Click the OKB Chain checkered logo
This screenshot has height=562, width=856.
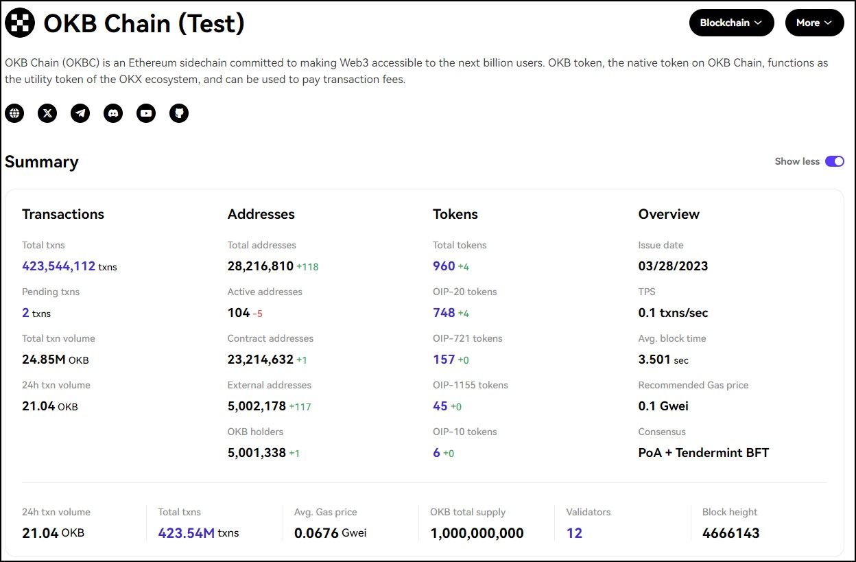pos(20,23)
